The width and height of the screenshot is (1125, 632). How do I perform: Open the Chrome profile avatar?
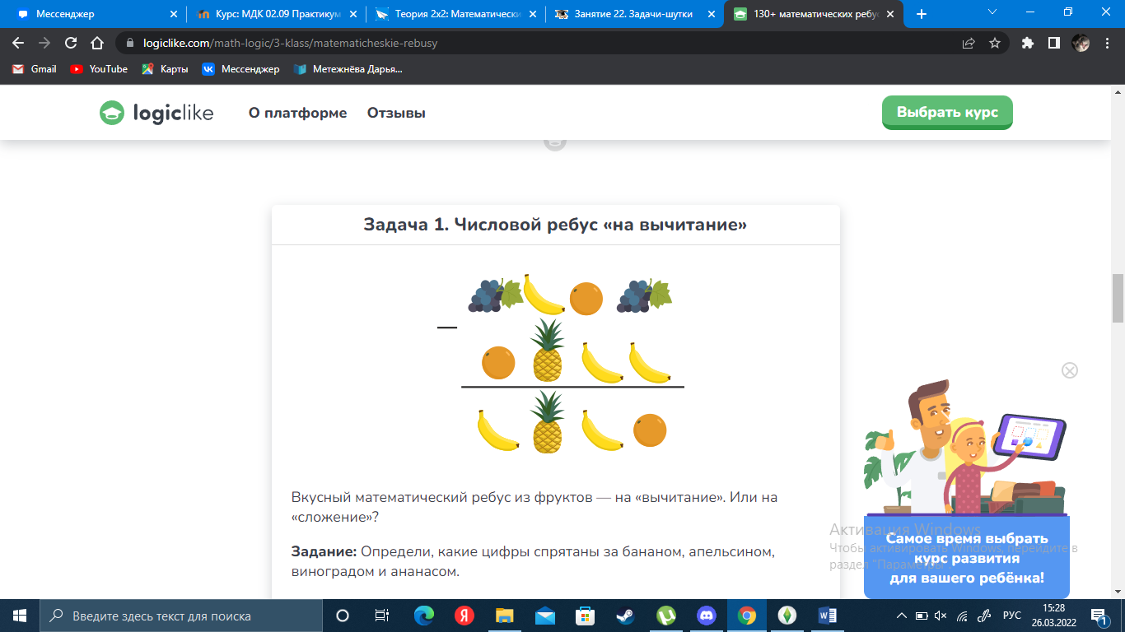[x=1081, y=43]
